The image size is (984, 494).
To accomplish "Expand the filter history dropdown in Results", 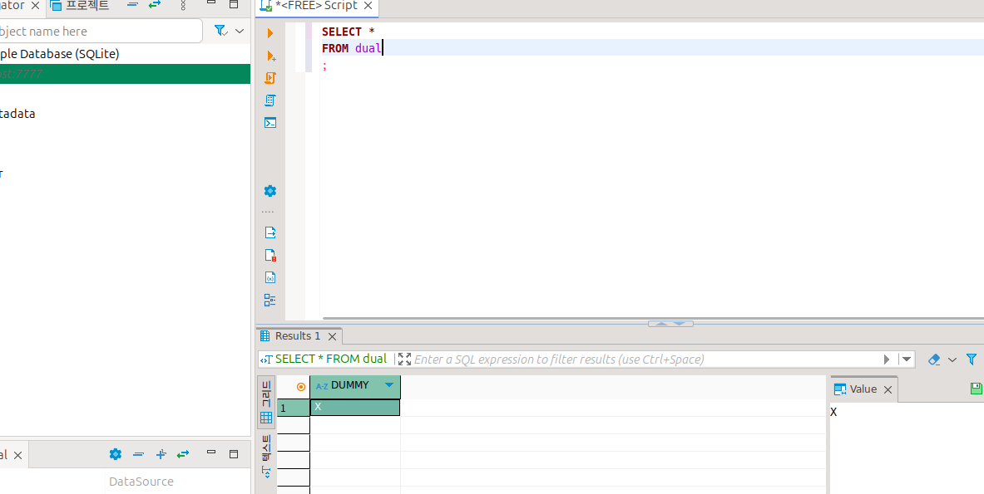I will [x=907, y=359].
